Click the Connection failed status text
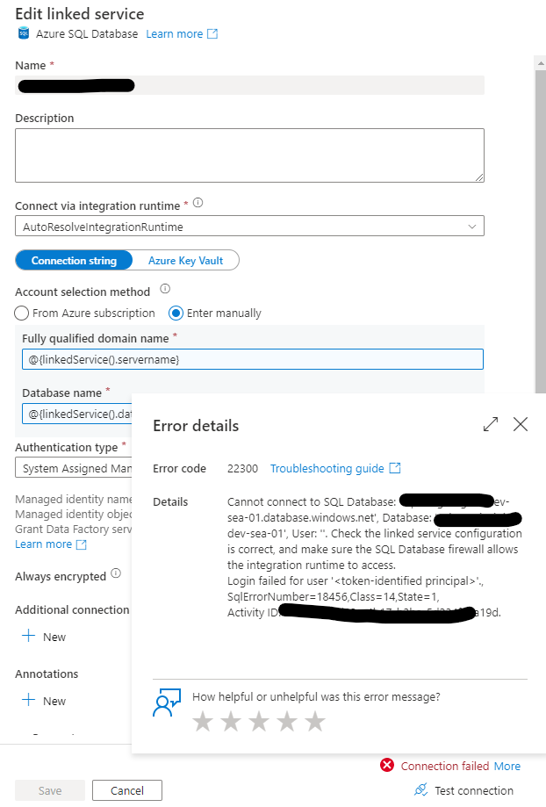Screen dimensions: 546x807 point(445,767)
